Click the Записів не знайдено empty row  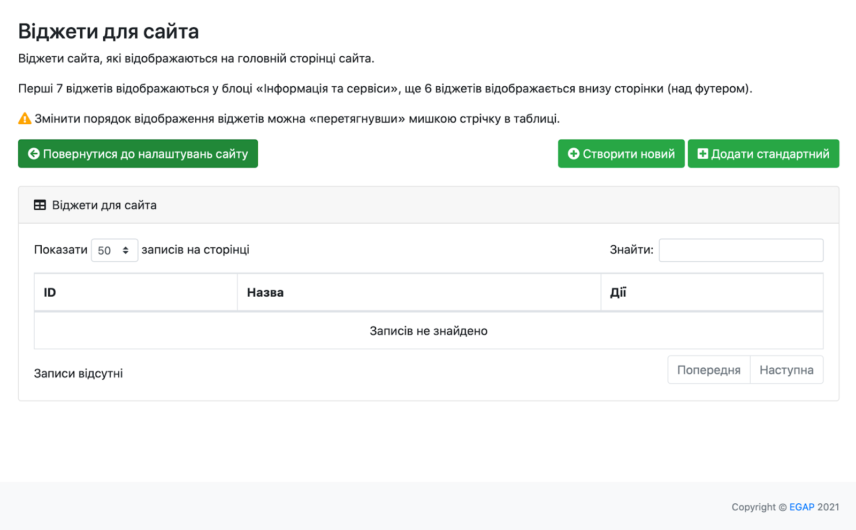[x=428, y=331]
